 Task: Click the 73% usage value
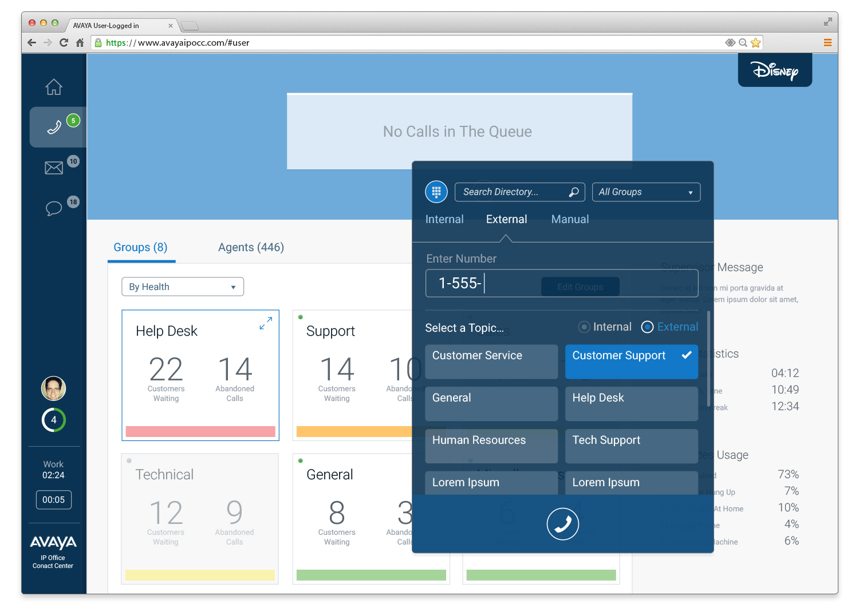(789, 475)
